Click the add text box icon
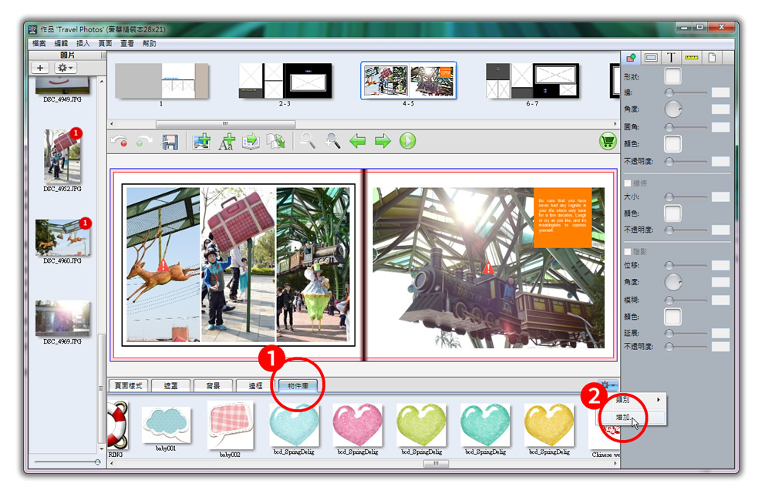The width and height of the screenshot is (765, 497). 226,142
